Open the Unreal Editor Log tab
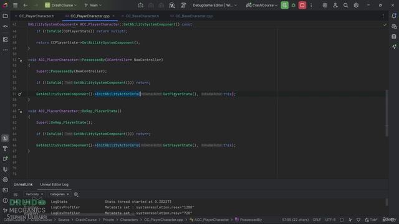The height and width of the screenshot is (224, 399). pyautogui.click(x=54, y=184)
